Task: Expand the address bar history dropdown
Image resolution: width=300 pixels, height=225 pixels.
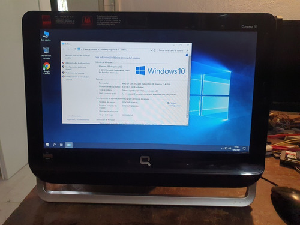Action: [151, 50]
